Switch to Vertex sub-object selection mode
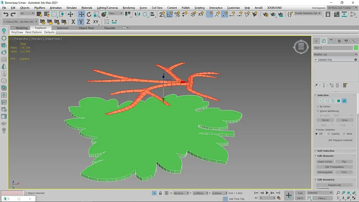 (322, 101)
